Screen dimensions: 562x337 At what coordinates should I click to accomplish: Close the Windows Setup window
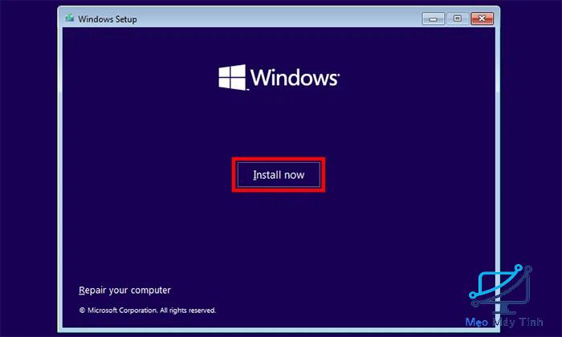(x=482, y=18)
